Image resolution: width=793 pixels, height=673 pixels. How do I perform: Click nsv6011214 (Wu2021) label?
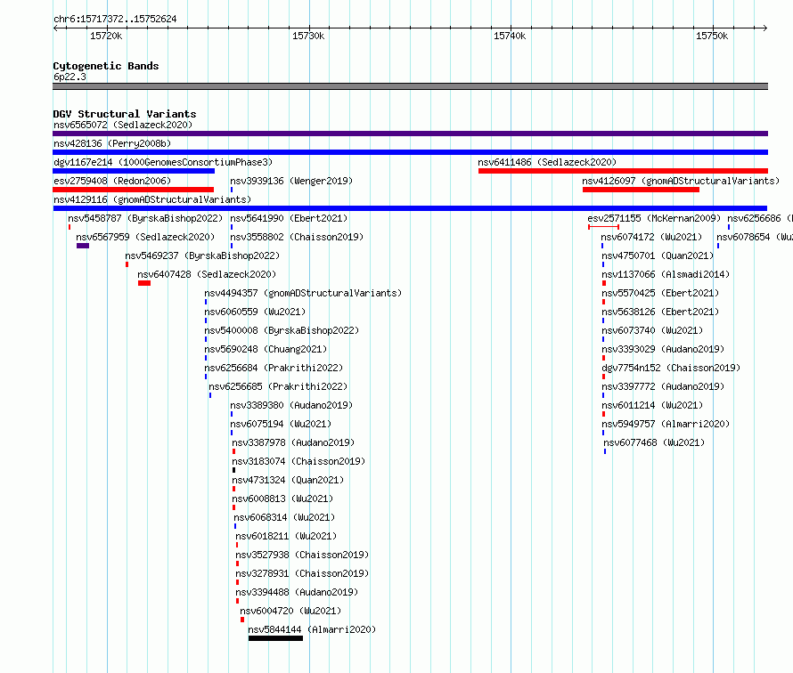[x=652, y=405]
